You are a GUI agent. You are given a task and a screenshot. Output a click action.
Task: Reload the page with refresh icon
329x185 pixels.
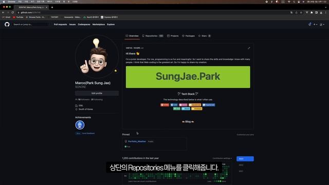point(13,12)
